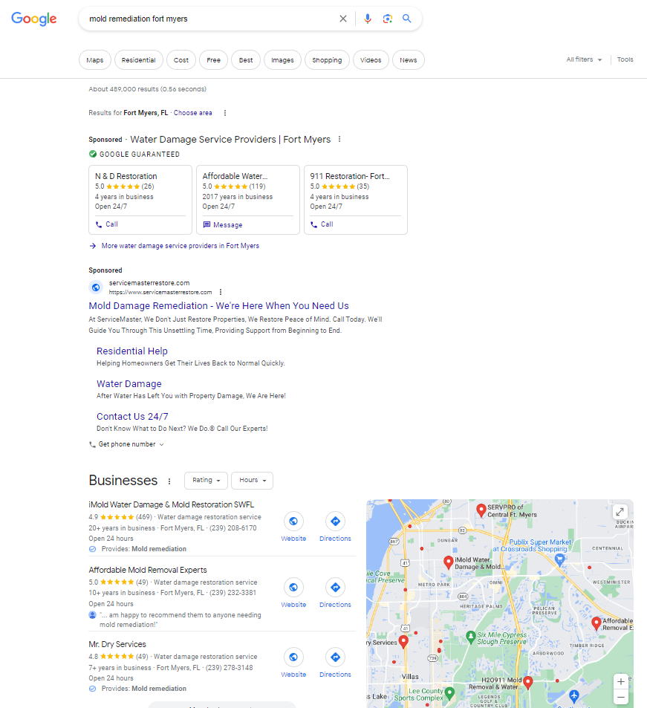The image size is (647, 708).
Task: Click servicemasterrestore.com globe favicon
Action: [x=96, y=288]
